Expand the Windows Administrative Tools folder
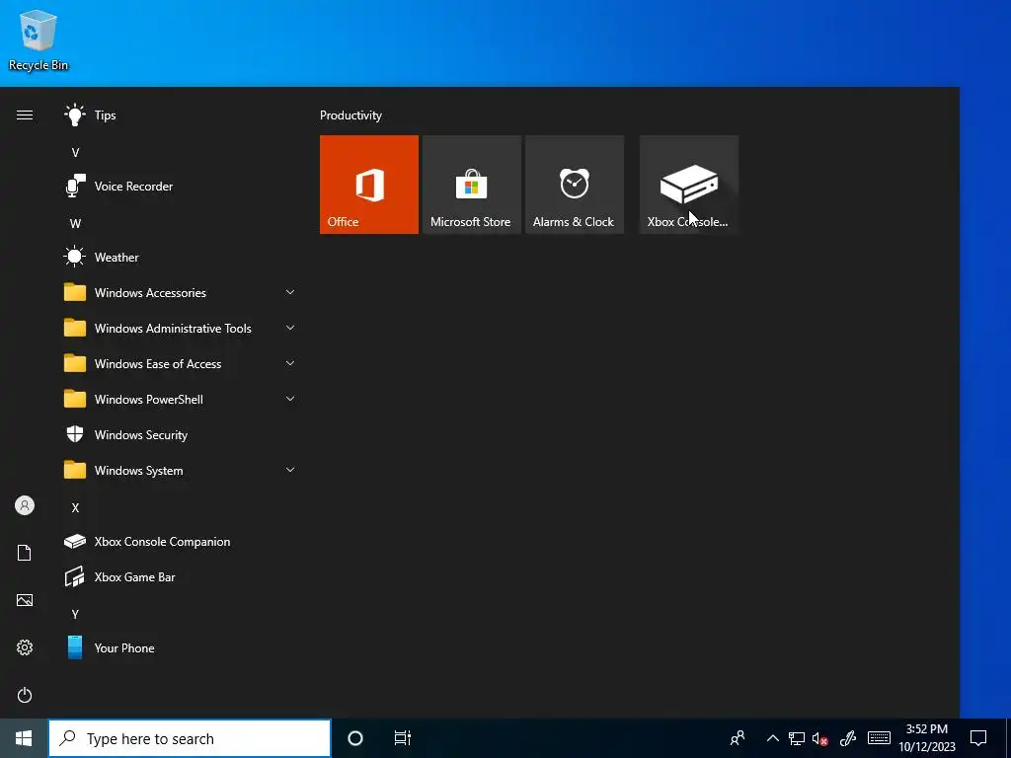Viewport: 1011px width, 758px height. coord(181,328)
